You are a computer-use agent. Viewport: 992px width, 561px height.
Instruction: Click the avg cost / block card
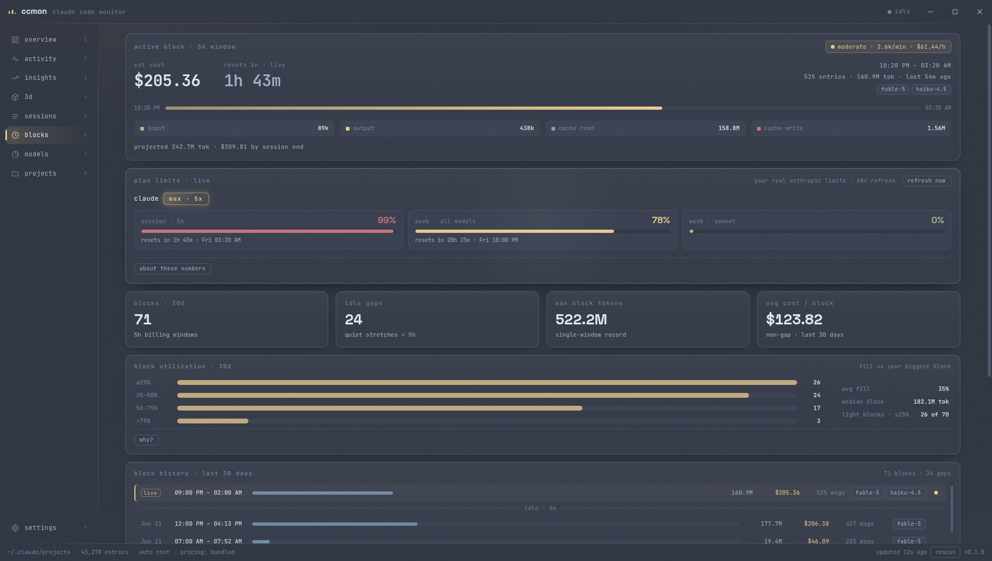(x=858, y=320)
